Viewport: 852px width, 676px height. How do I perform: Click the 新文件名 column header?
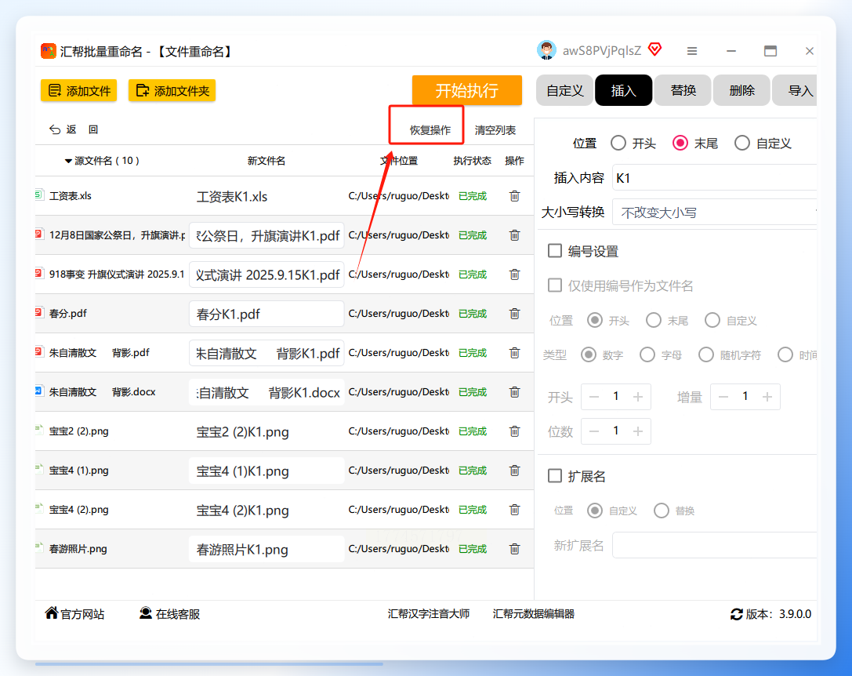[266, 161]
